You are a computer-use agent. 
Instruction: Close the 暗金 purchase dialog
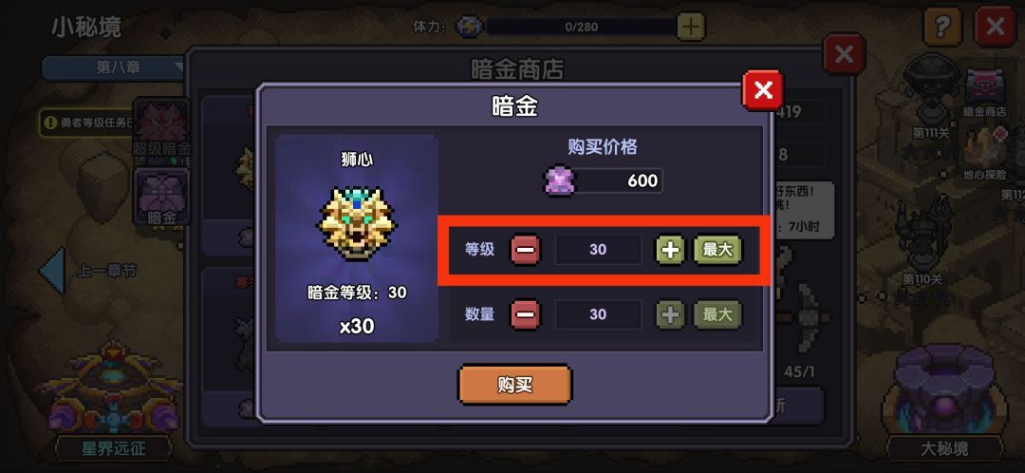point(763,89)
